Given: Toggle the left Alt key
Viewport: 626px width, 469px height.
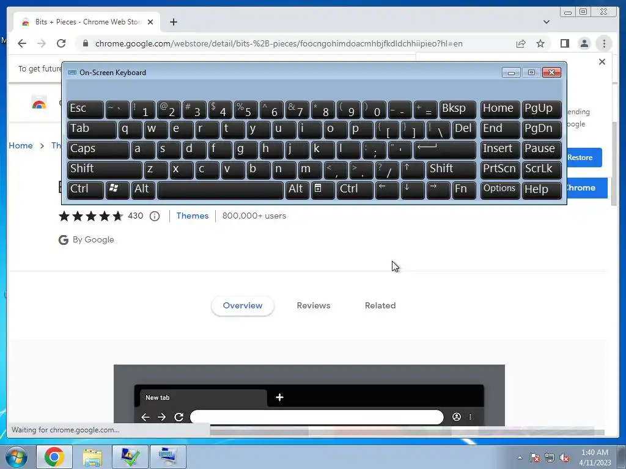Looking at the screenshot, I should pos(143,190).
